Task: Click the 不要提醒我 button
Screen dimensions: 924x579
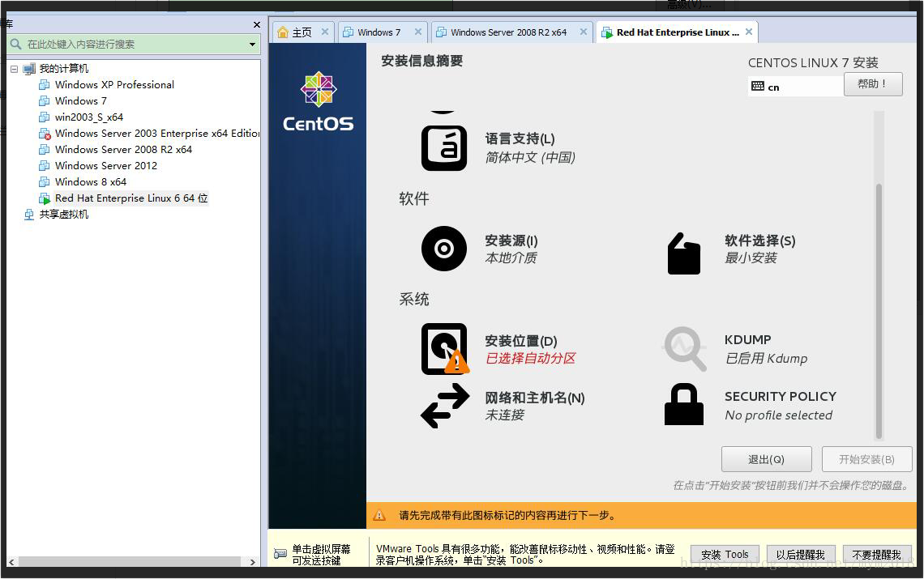Action: click(876, 554)
